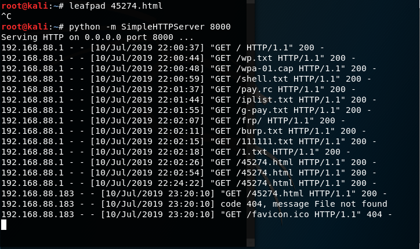Click the ^C interrupt line
The width and height of the screenshot is (420, 249).
click(6, 16)
